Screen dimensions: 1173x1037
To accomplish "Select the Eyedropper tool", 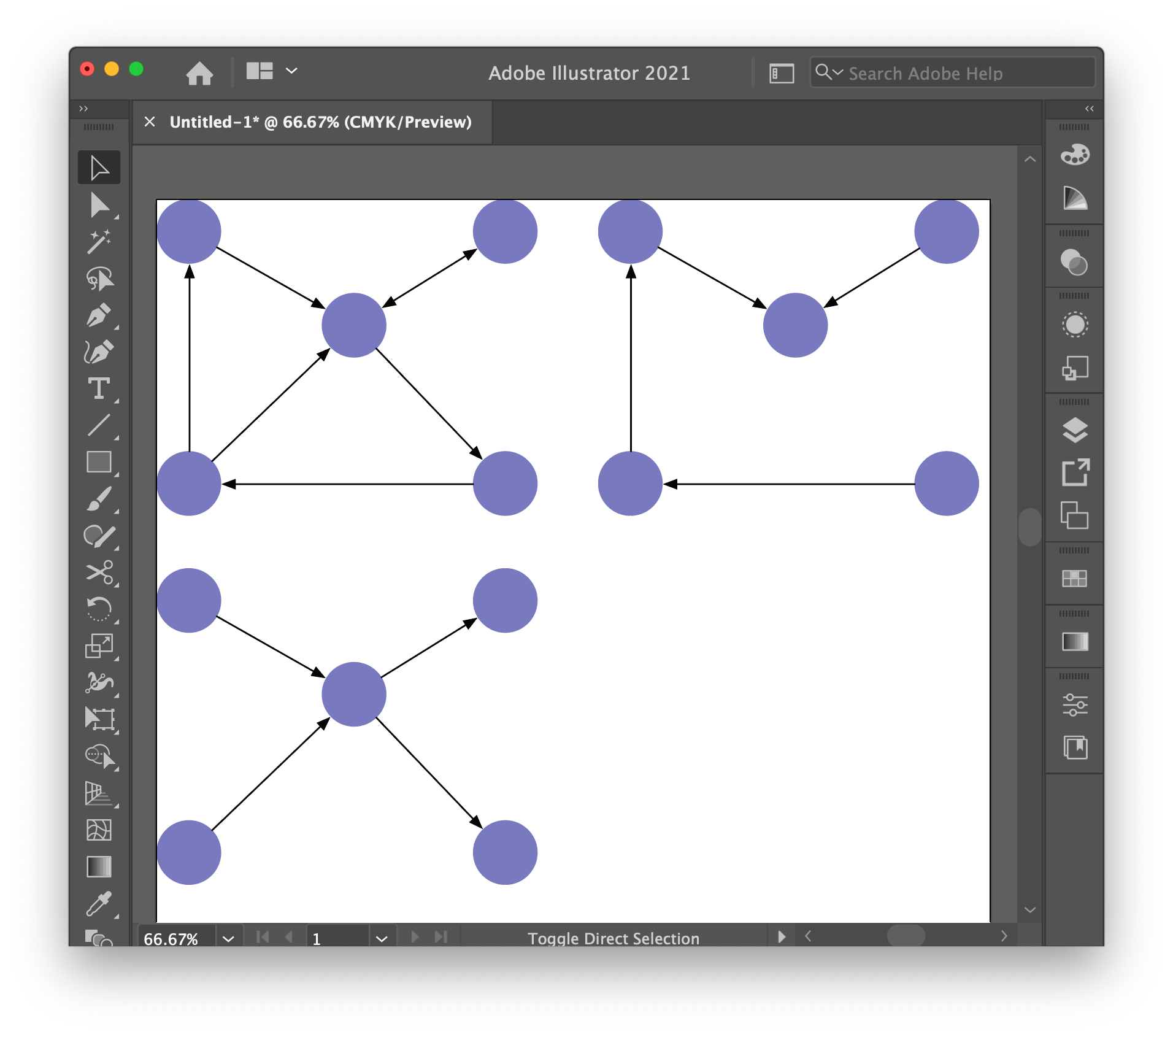I will click(99, 903).
